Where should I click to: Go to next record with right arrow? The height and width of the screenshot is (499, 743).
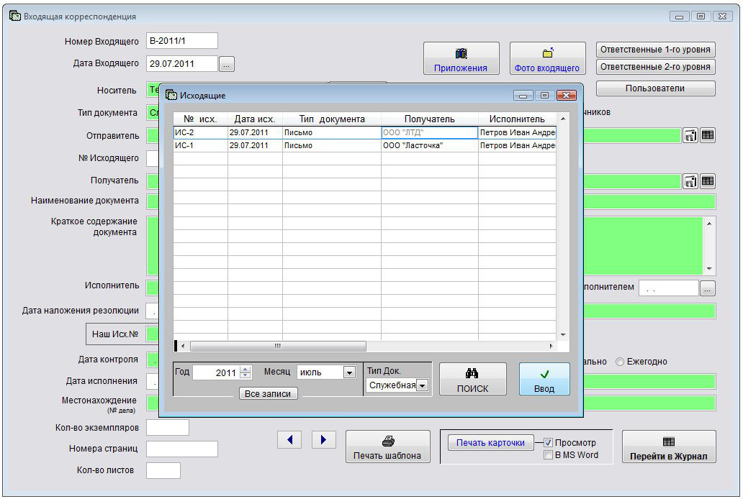323,439
